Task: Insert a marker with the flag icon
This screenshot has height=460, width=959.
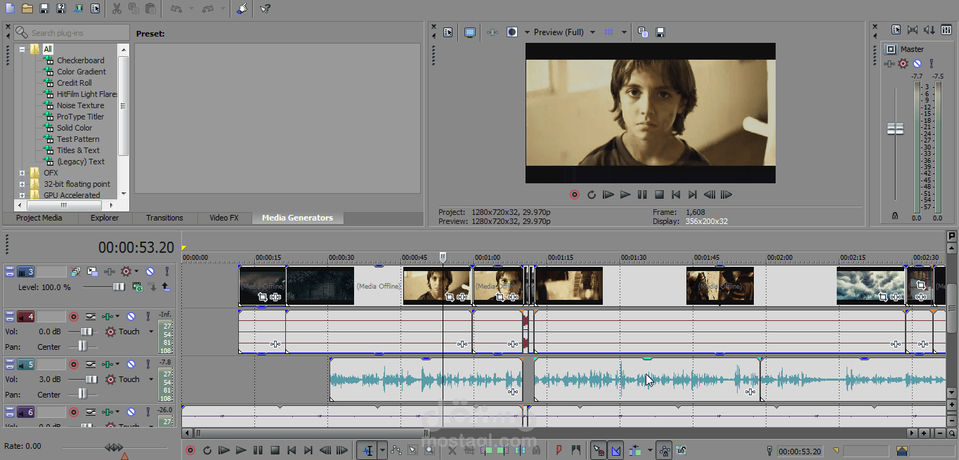Action: pos(559,450)
